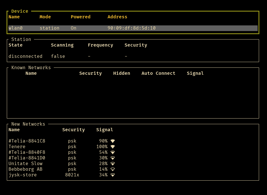Toggle Scanning from false to true
This screenshot has height=195, width=267.
coord(58,56)
